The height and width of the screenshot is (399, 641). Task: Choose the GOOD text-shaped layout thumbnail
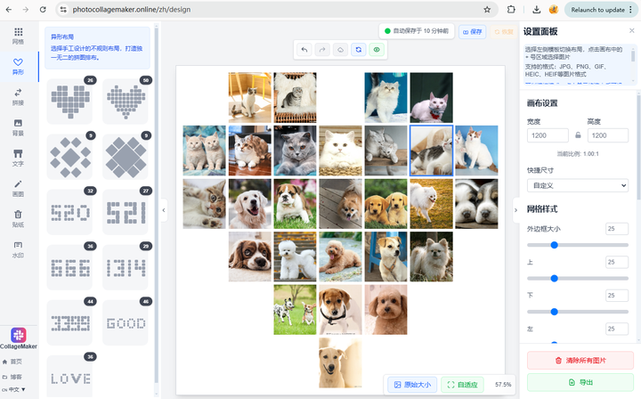coord(126,324)
